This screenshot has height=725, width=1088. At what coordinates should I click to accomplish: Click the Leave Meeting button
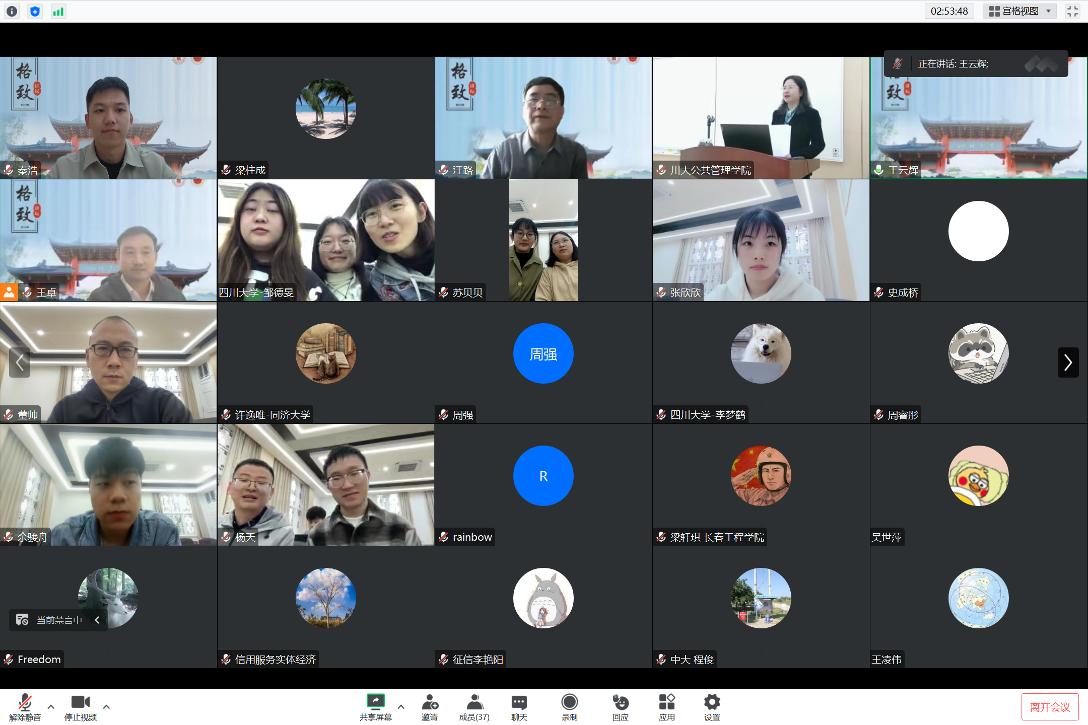(1050, 707)
